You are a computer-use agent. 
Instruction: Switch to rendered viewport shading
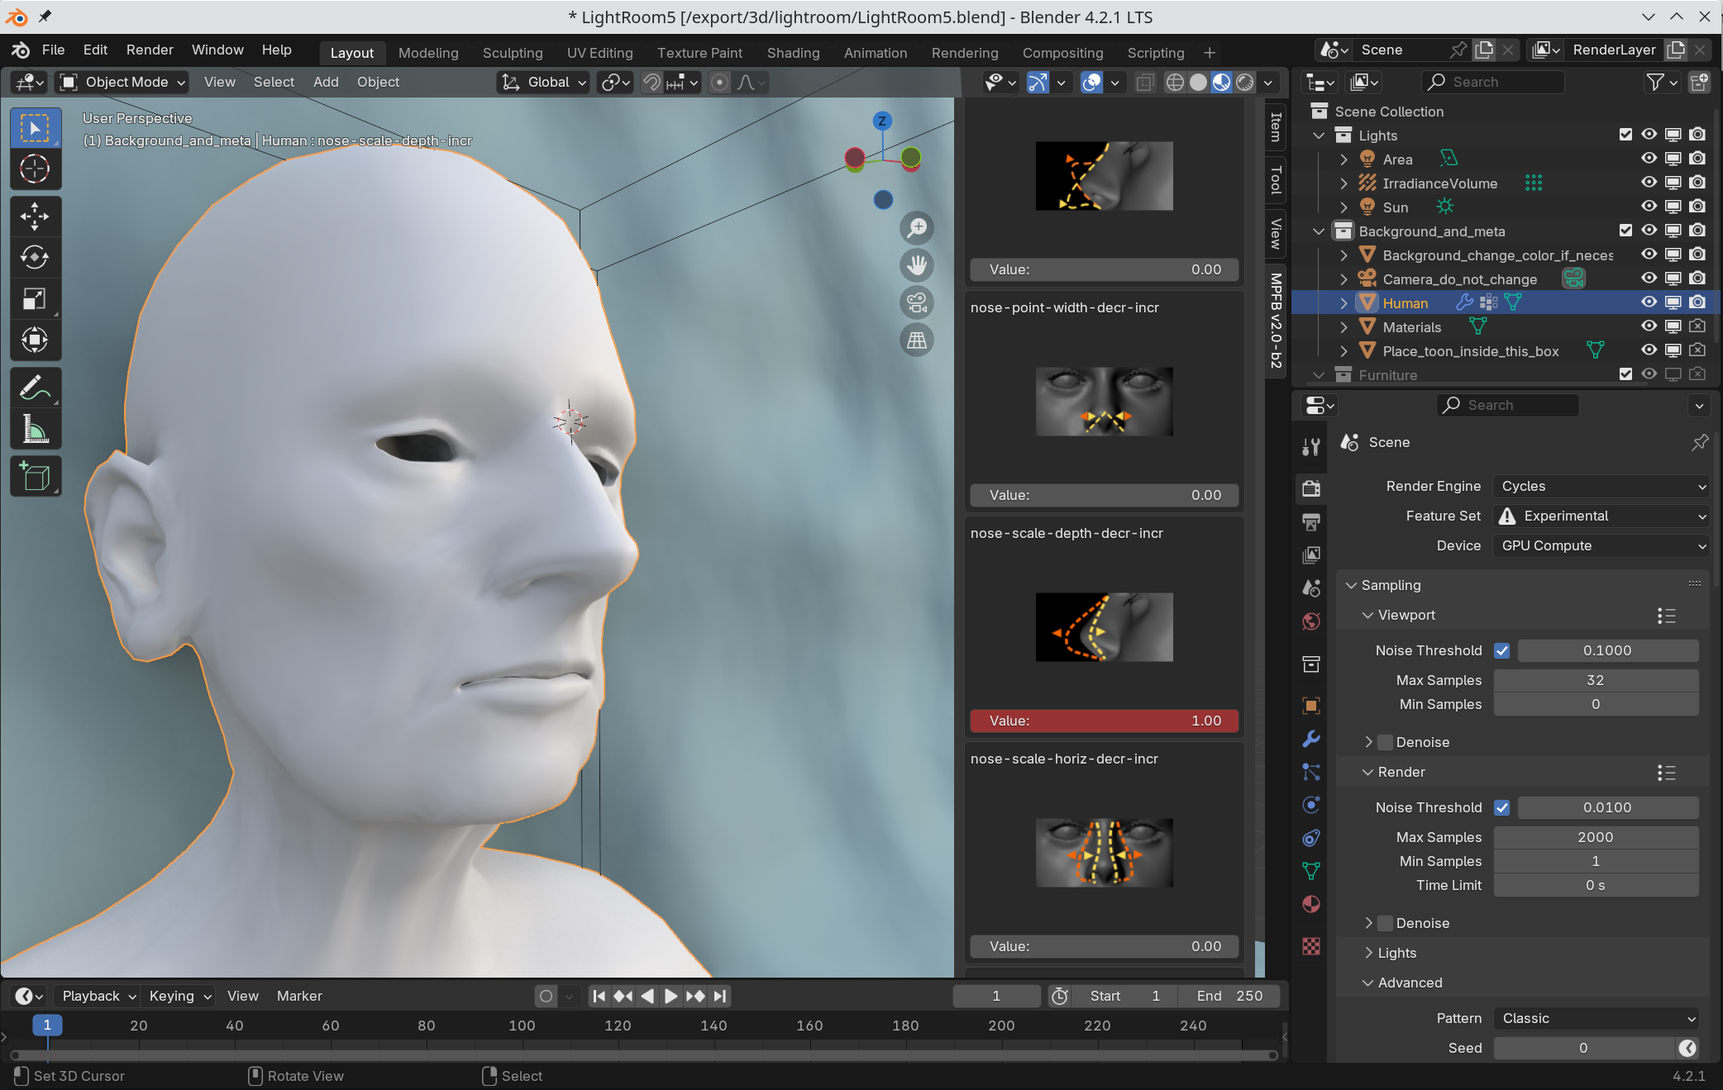coord(1245,82)
